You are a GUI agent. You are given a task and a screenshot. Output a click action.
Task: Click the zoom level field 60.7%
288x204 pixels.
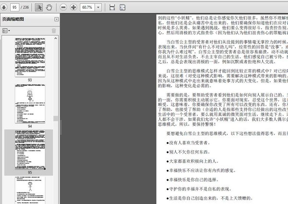click(87, 7)
